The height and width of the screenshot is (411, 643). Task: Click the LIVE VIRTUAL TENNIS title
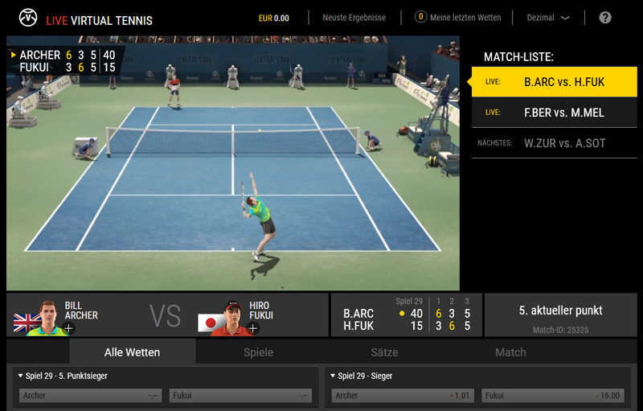tap(99, 20)
